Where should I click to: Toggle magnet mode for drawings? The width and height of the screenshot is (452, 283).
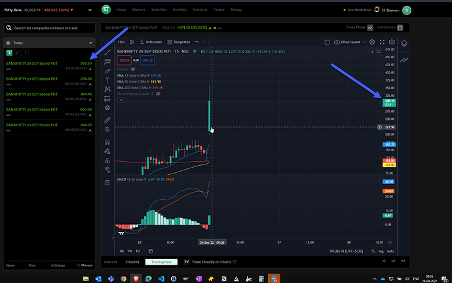107,142
